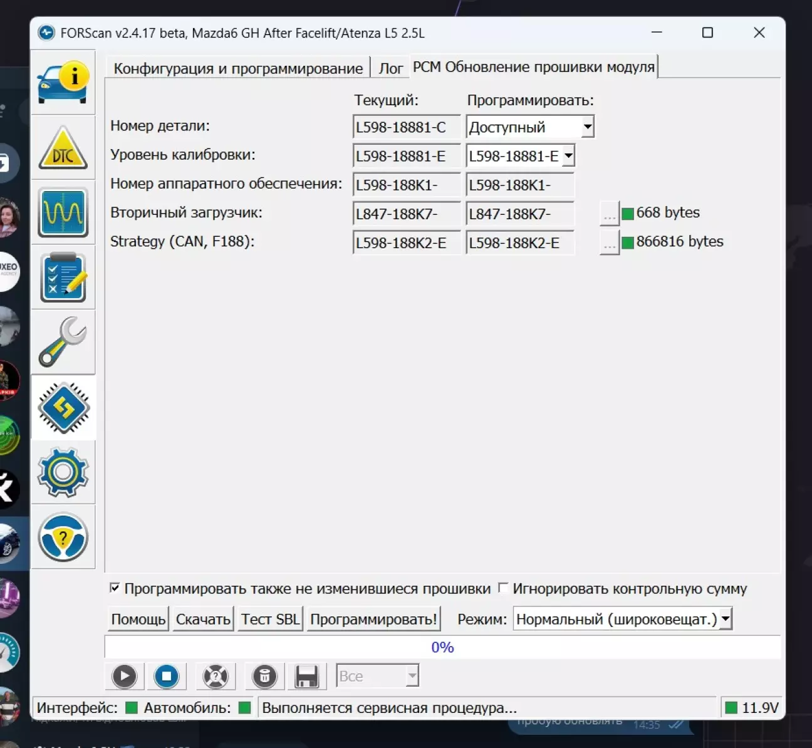812x748 pixels.
Task: Click green indicator next to 668 bytes
Action: pos(628,214)
